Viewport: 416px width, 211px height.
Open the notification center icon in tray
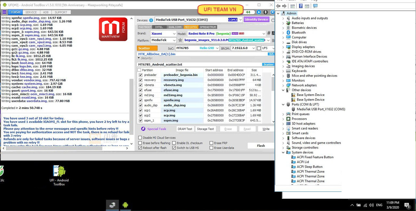(x=407, y=205)
